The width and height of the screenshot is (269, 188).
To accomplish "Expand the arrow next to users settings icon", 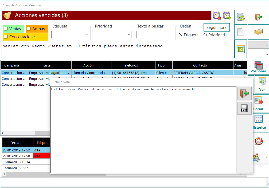I will (266, 158).
